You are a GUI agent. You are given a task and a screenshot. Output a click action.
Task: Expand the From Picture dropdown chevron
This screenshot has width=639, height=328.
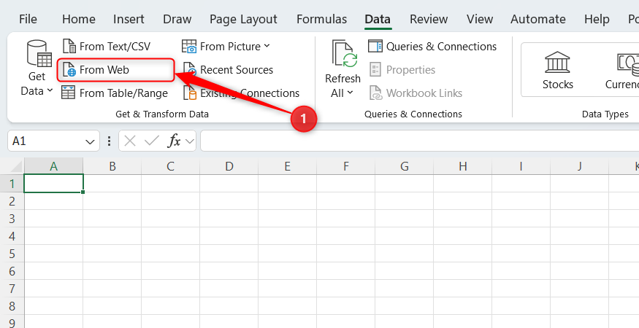pyautogui.click(x=267, y=46)
